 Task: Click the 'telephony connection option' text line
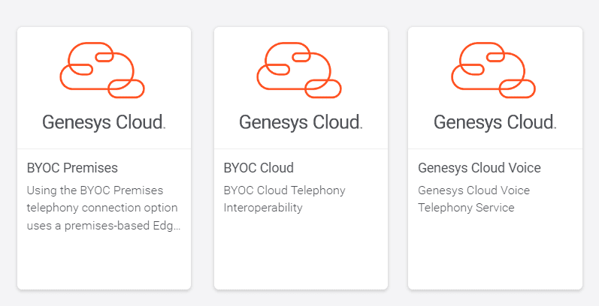pyautogui.click(x=102, y=207)
